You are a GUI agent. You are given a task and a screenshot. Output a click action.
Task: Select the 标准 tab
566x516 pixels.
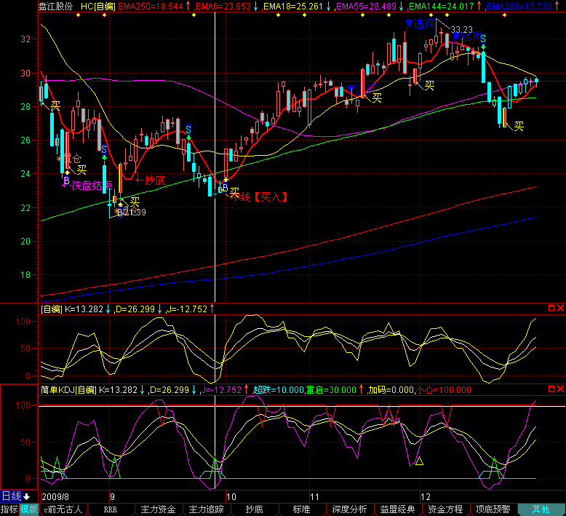(302, 509)
